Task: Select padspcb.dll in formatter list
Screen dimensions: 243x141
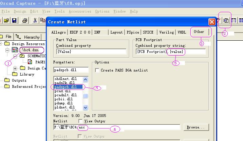Action: click(68, 87)
